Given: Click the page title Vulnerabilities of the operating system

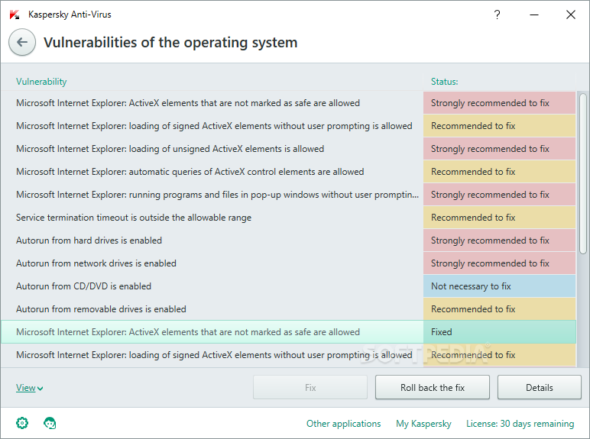Looking at the screenshot, I should [x=170, y=43].
